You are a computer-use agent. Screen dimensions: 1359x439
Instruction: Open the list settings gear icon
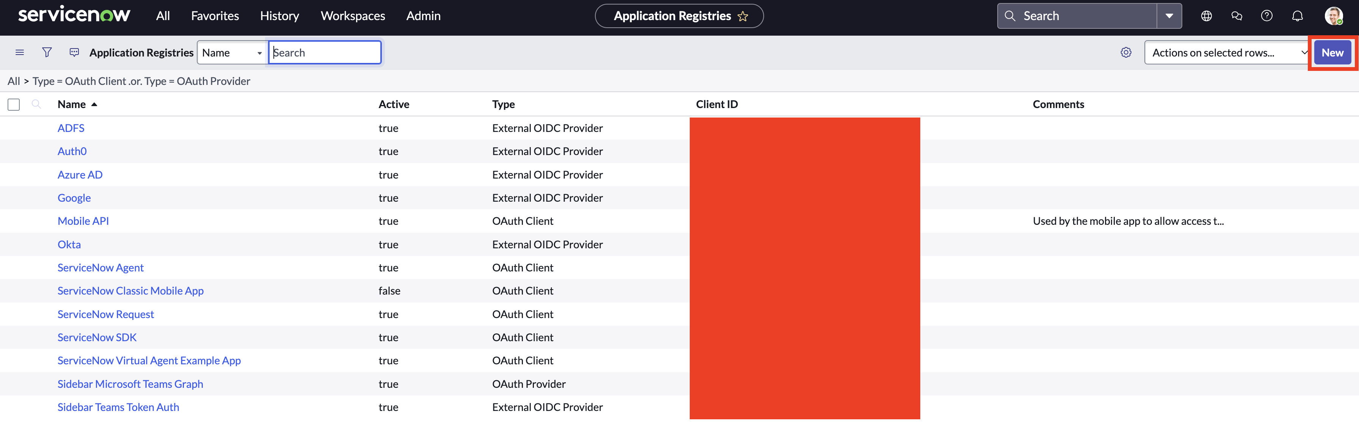tap(1126, 52)
